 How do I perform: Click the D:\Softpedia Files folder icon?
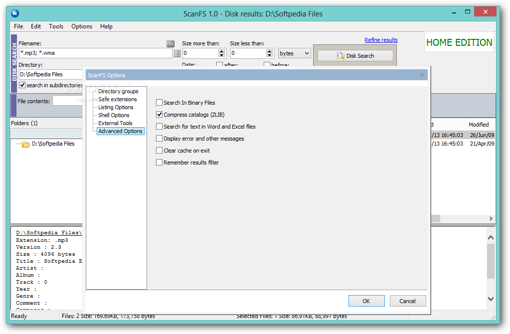(26, 144)
